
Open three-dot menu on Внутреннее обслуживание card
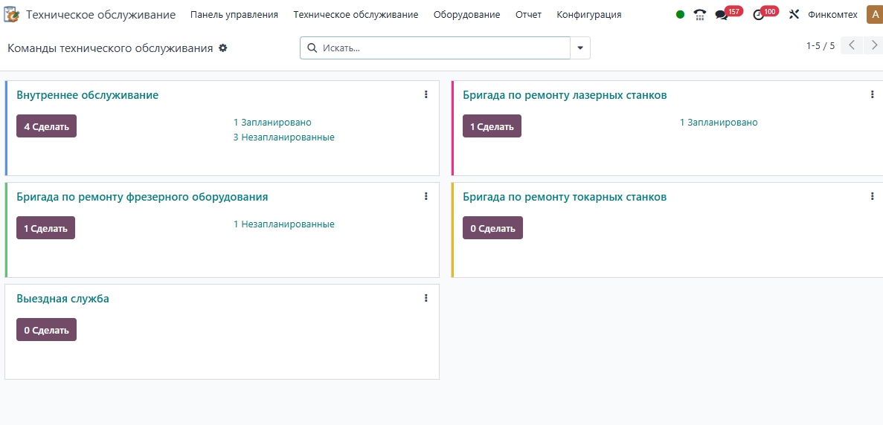point(426,94)
